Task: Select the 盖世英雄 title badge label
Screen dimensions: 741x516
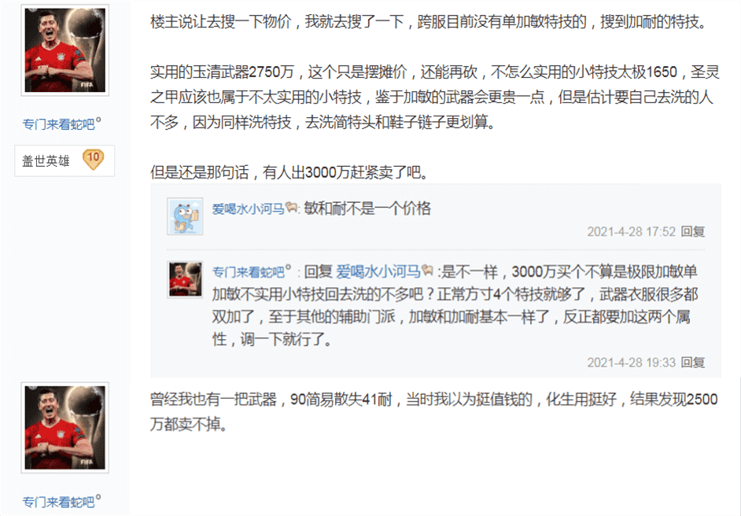Action: click(46, 160)
